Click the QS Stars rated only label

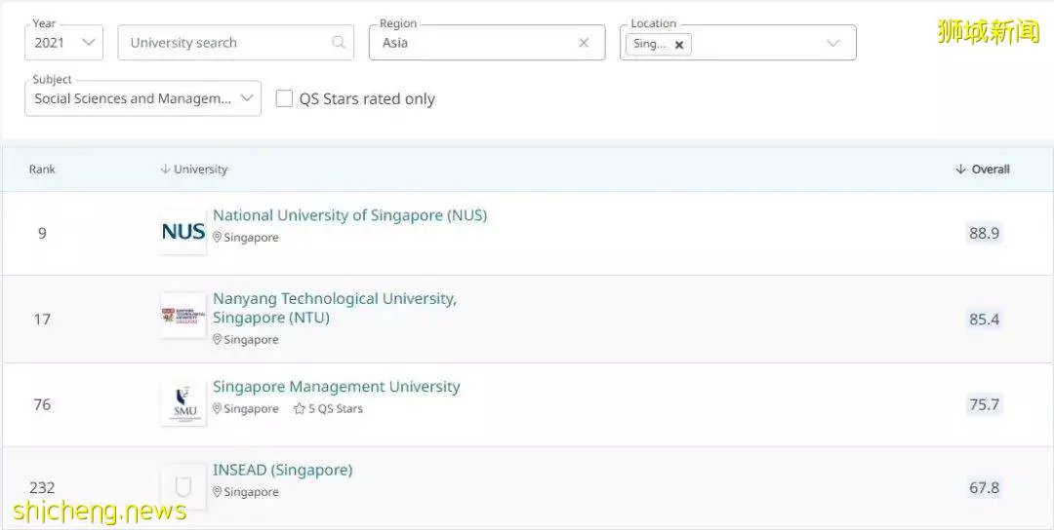367,98
